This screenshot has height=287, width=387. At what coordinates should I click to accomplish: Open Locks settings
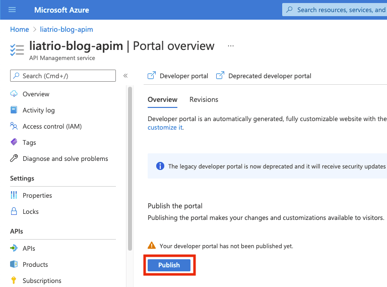(31, 212)
